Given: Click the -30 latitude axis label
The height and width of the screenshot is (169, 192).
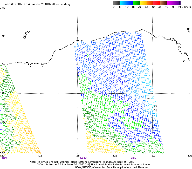Looking at the screenshot, I should tap(2, 9).
